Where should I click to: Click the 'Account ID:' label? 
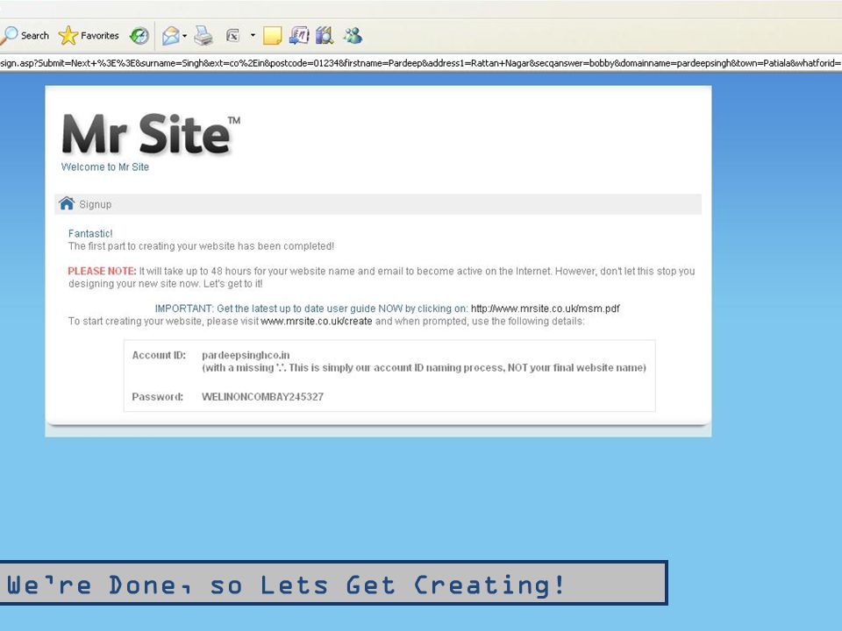pos(159,355)
